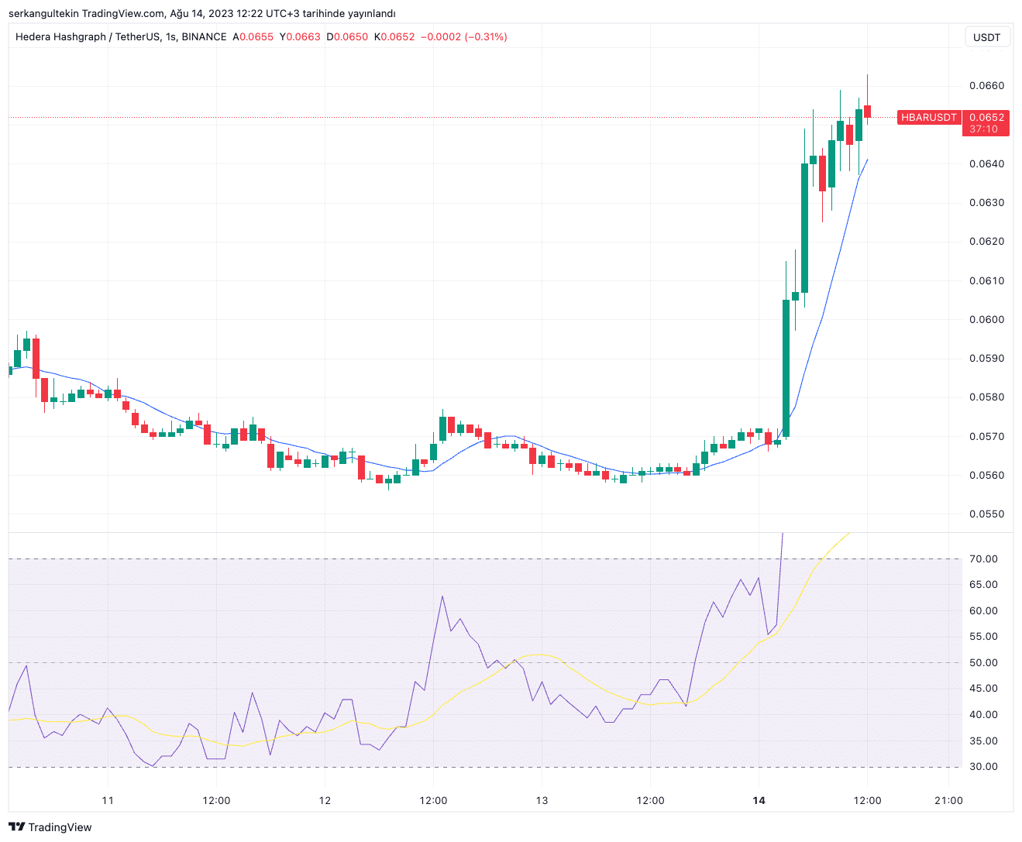Click the 21:00 time-axis label
The width and height of the screenshot is (1022, 842).
(x=949, y=800)
